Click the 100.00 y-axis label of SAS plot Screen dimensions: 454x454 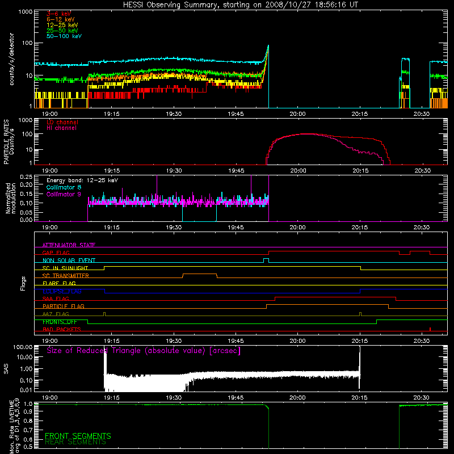pyautogui.click(x=23, y=347)
